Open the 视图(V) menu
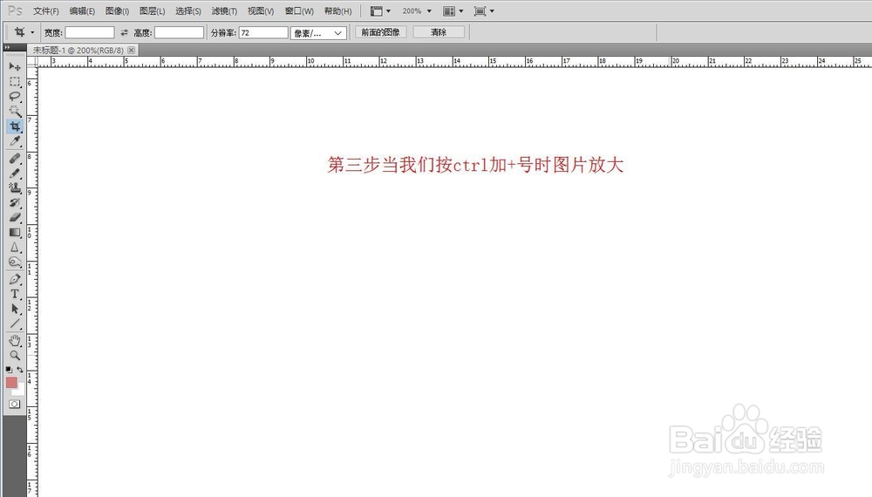 coord(261,11)
